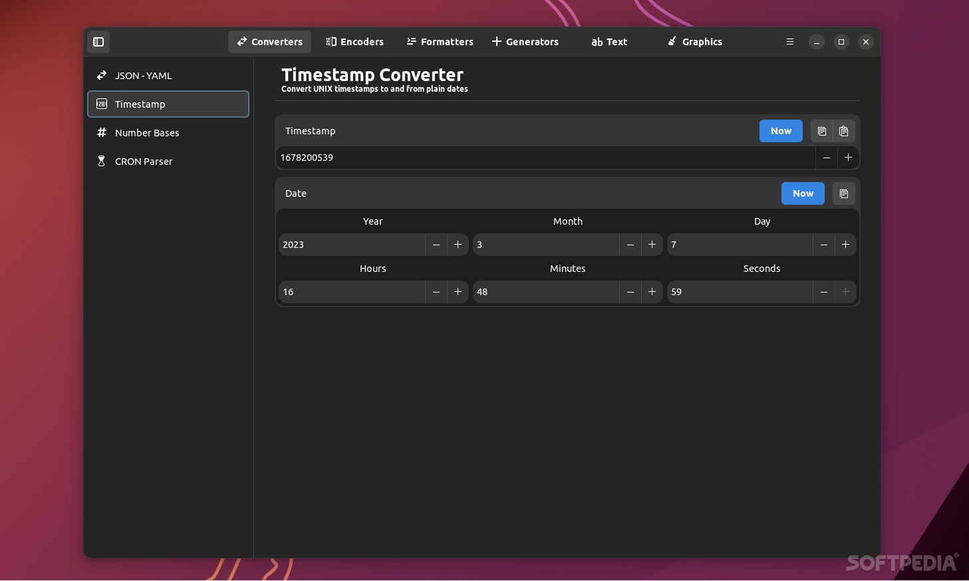
Task: Open Number Bases via the hash icon
Action: pyautogui.click(x=102, y=132)
